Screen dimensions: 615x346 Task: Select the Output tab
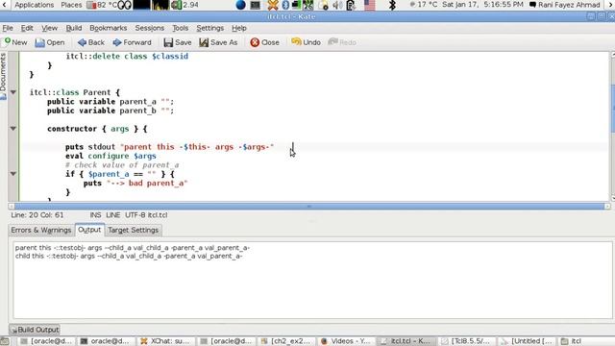pos(89,230)
